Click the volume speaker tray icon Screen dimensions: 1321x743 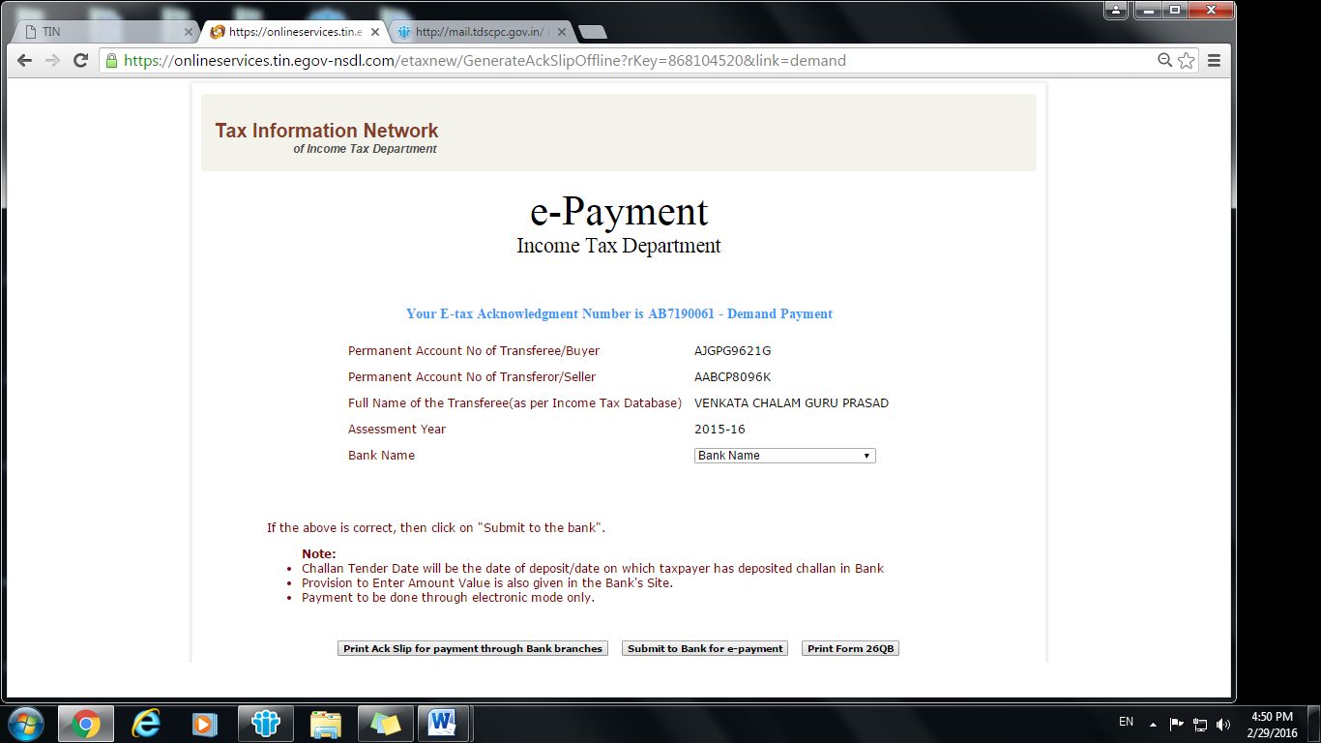coord(1223,724)
